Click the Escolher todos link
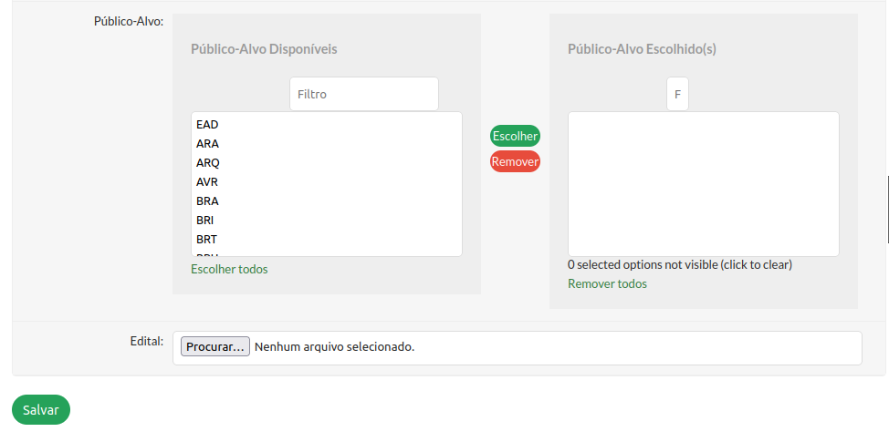 pyautogui.click(x=229, y=270)
